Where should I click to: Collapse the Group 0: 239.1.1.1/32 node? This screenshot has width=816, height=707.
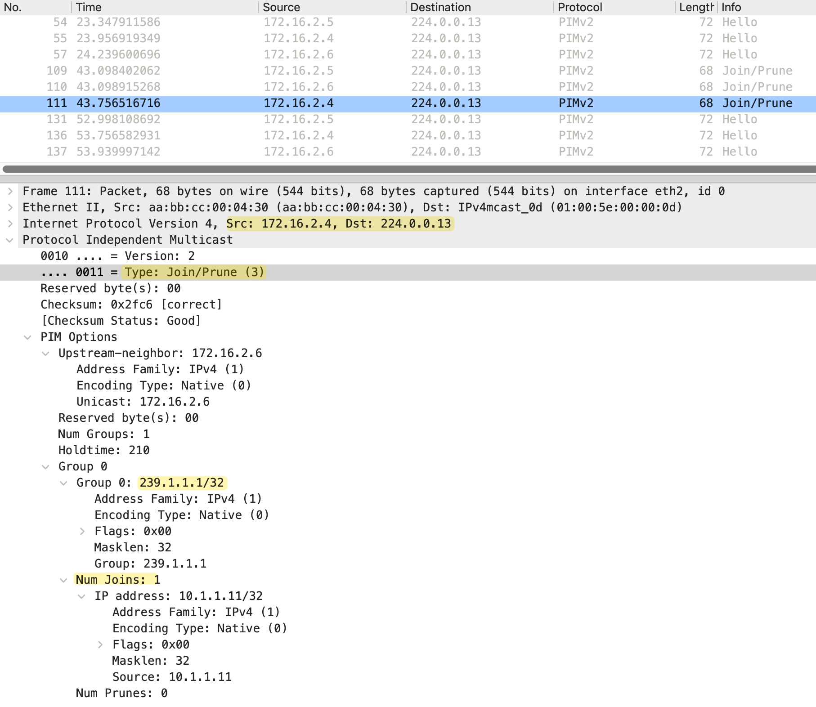[64, 483]
